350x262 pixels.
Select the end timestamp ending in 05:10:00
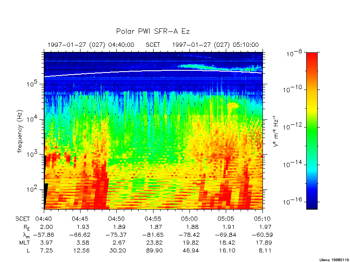pyautogui.click(x=215, y=45)
